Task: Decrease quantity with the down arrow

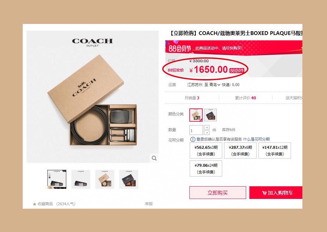Action: coord(207,132)
